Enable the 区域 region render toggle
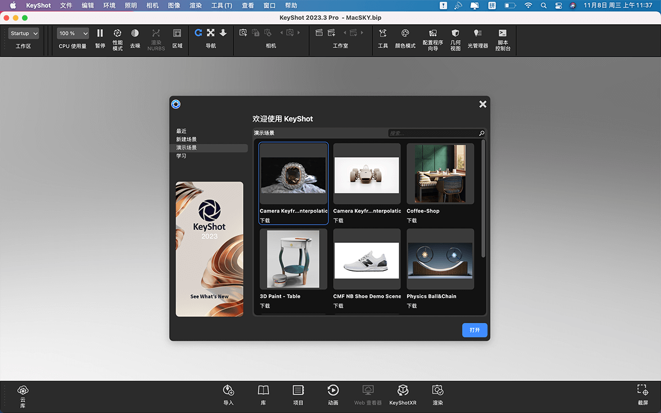Image resolution: width=661 pixels, height=413 pixels. [177, 34]
